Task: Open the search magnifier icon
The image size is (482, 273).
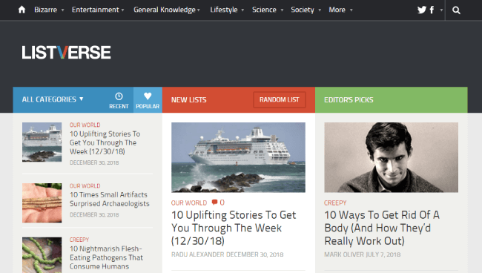Action: pos(456,10)
